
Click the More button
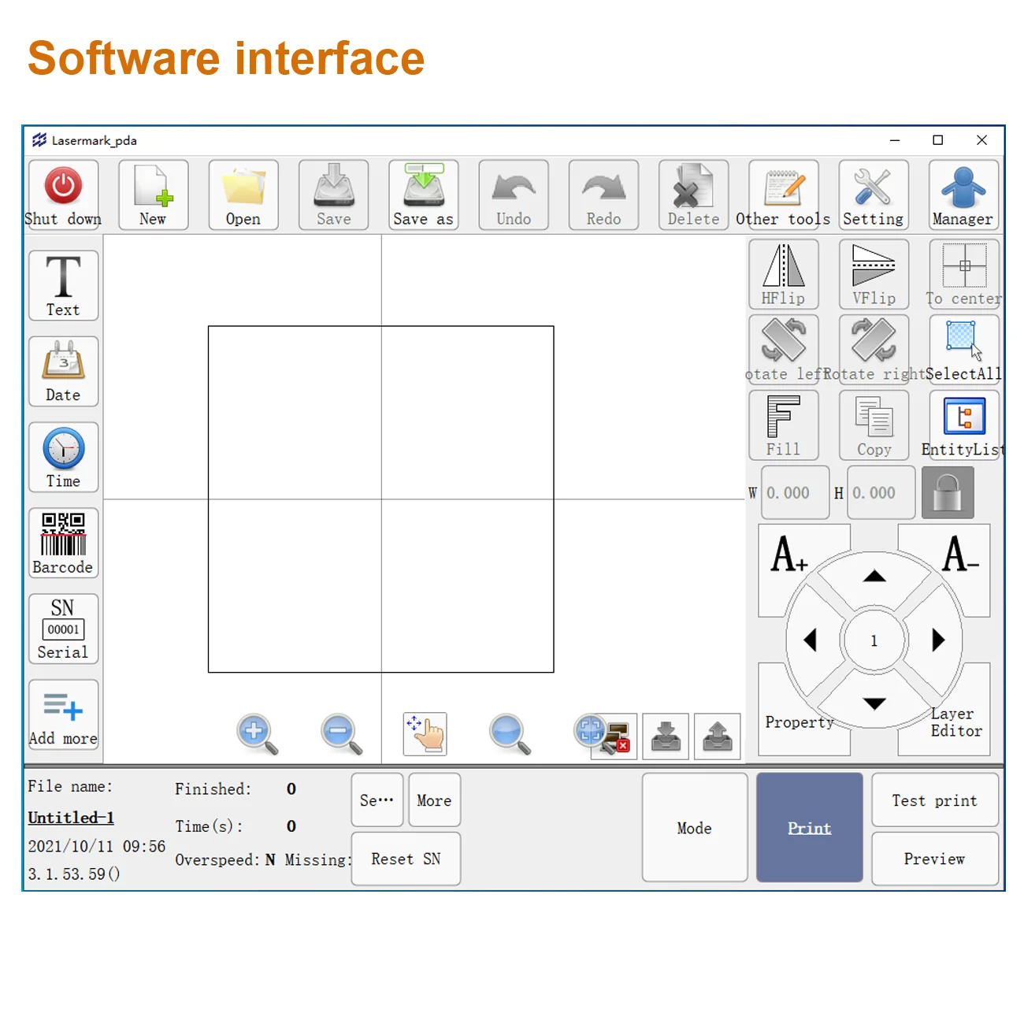click(x=434, y=800)
